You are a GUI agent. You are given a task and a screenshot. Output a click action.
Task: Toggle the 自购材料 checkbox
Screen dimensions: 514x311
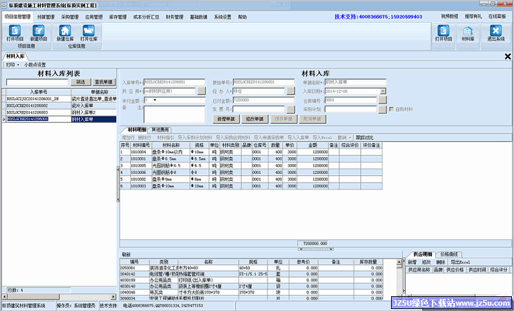(x=391, y=109)
